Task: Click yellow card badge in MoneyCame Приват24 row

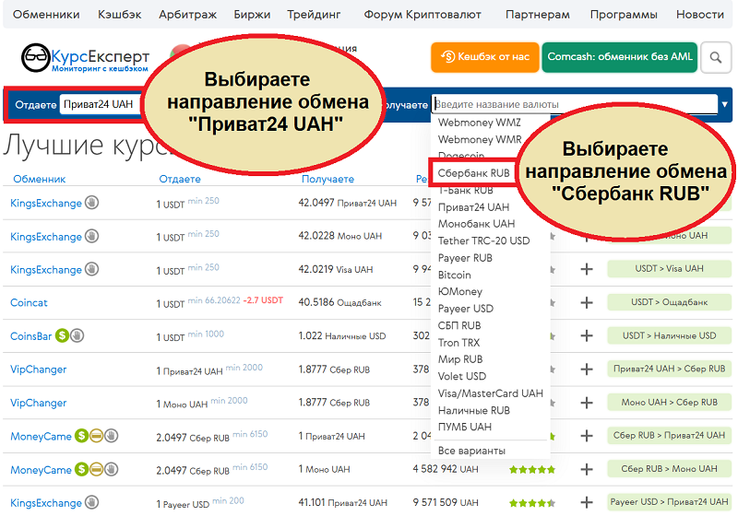Action: click(97, 436)
